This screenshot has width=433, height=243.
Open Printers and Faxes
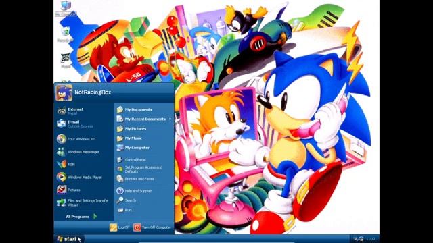(x=144, y=179)
